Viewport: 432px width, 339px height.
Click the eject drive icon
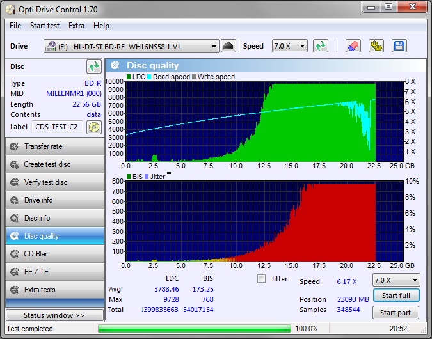click(229, 46)
